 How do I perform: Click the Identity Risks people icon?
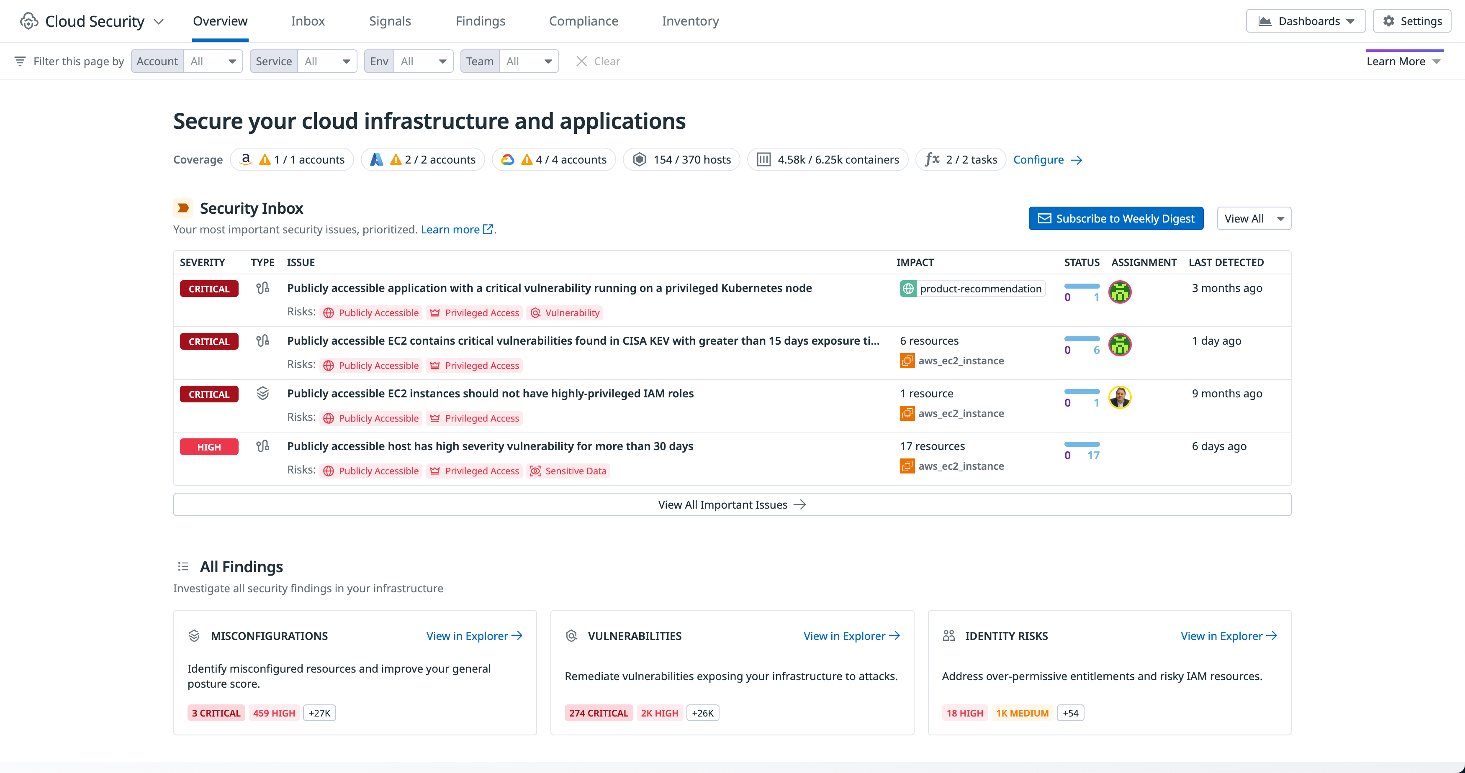coord(948,636)
